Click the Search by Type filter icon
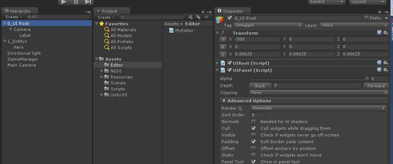The width and height of the screenshot is (393, 164). [191, 17]
